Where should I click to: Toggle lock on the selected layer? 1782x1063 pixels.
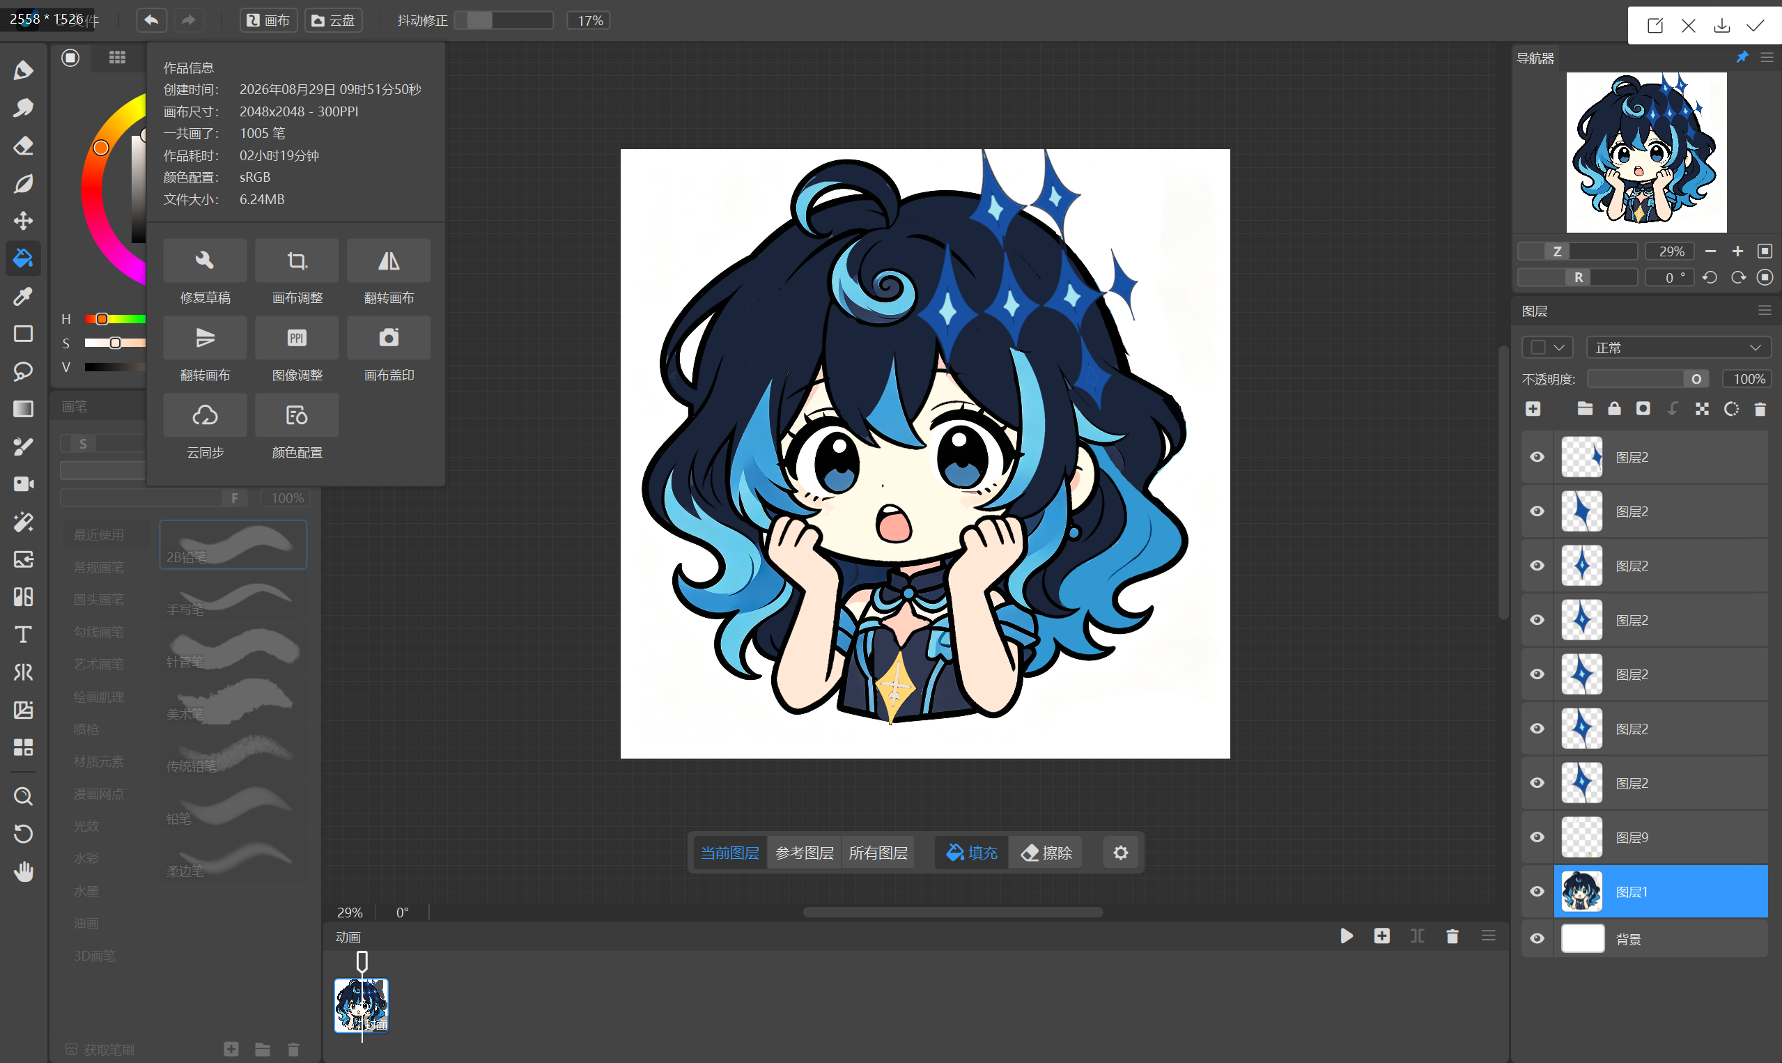(x=1614, y=409)
